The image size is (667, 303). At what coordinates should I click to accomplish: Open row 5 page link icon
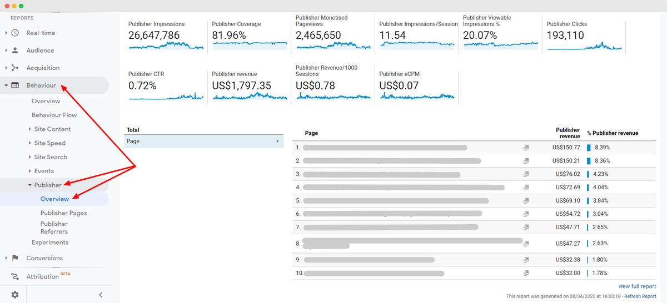(x=526, y=201)
